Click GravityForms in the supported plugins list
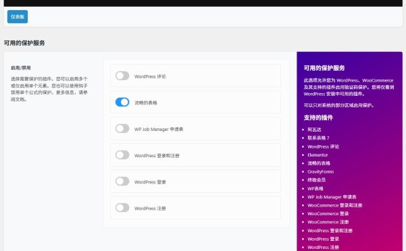This screenshot has height=251, width=406. pyautogui.click(x=321, y=171)
